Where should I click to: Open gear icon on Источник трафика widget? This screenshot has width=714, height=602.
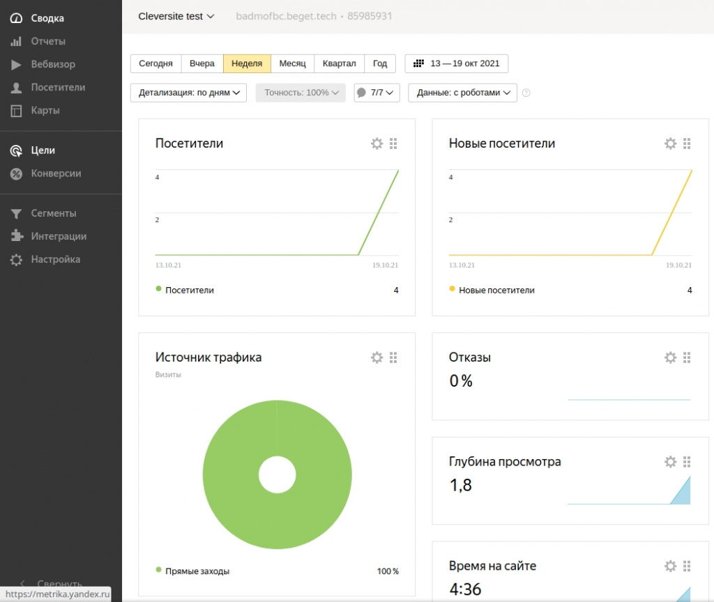[x=377, y=357]
